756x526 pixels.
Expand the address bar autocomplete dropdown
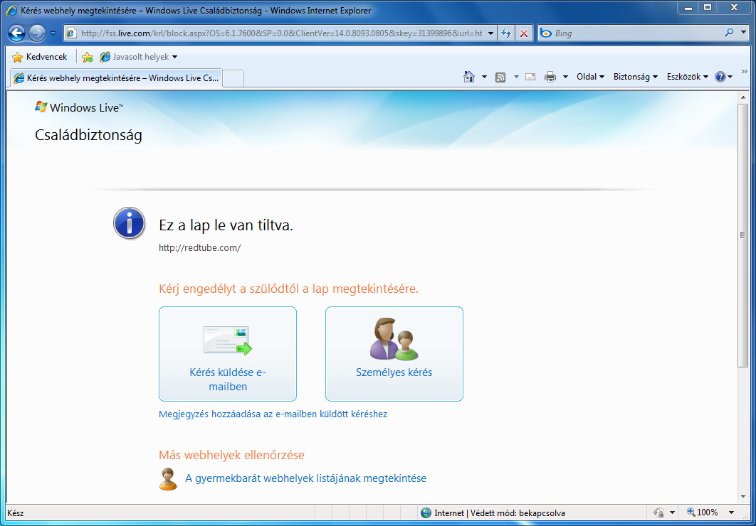[x=490, y=33]
